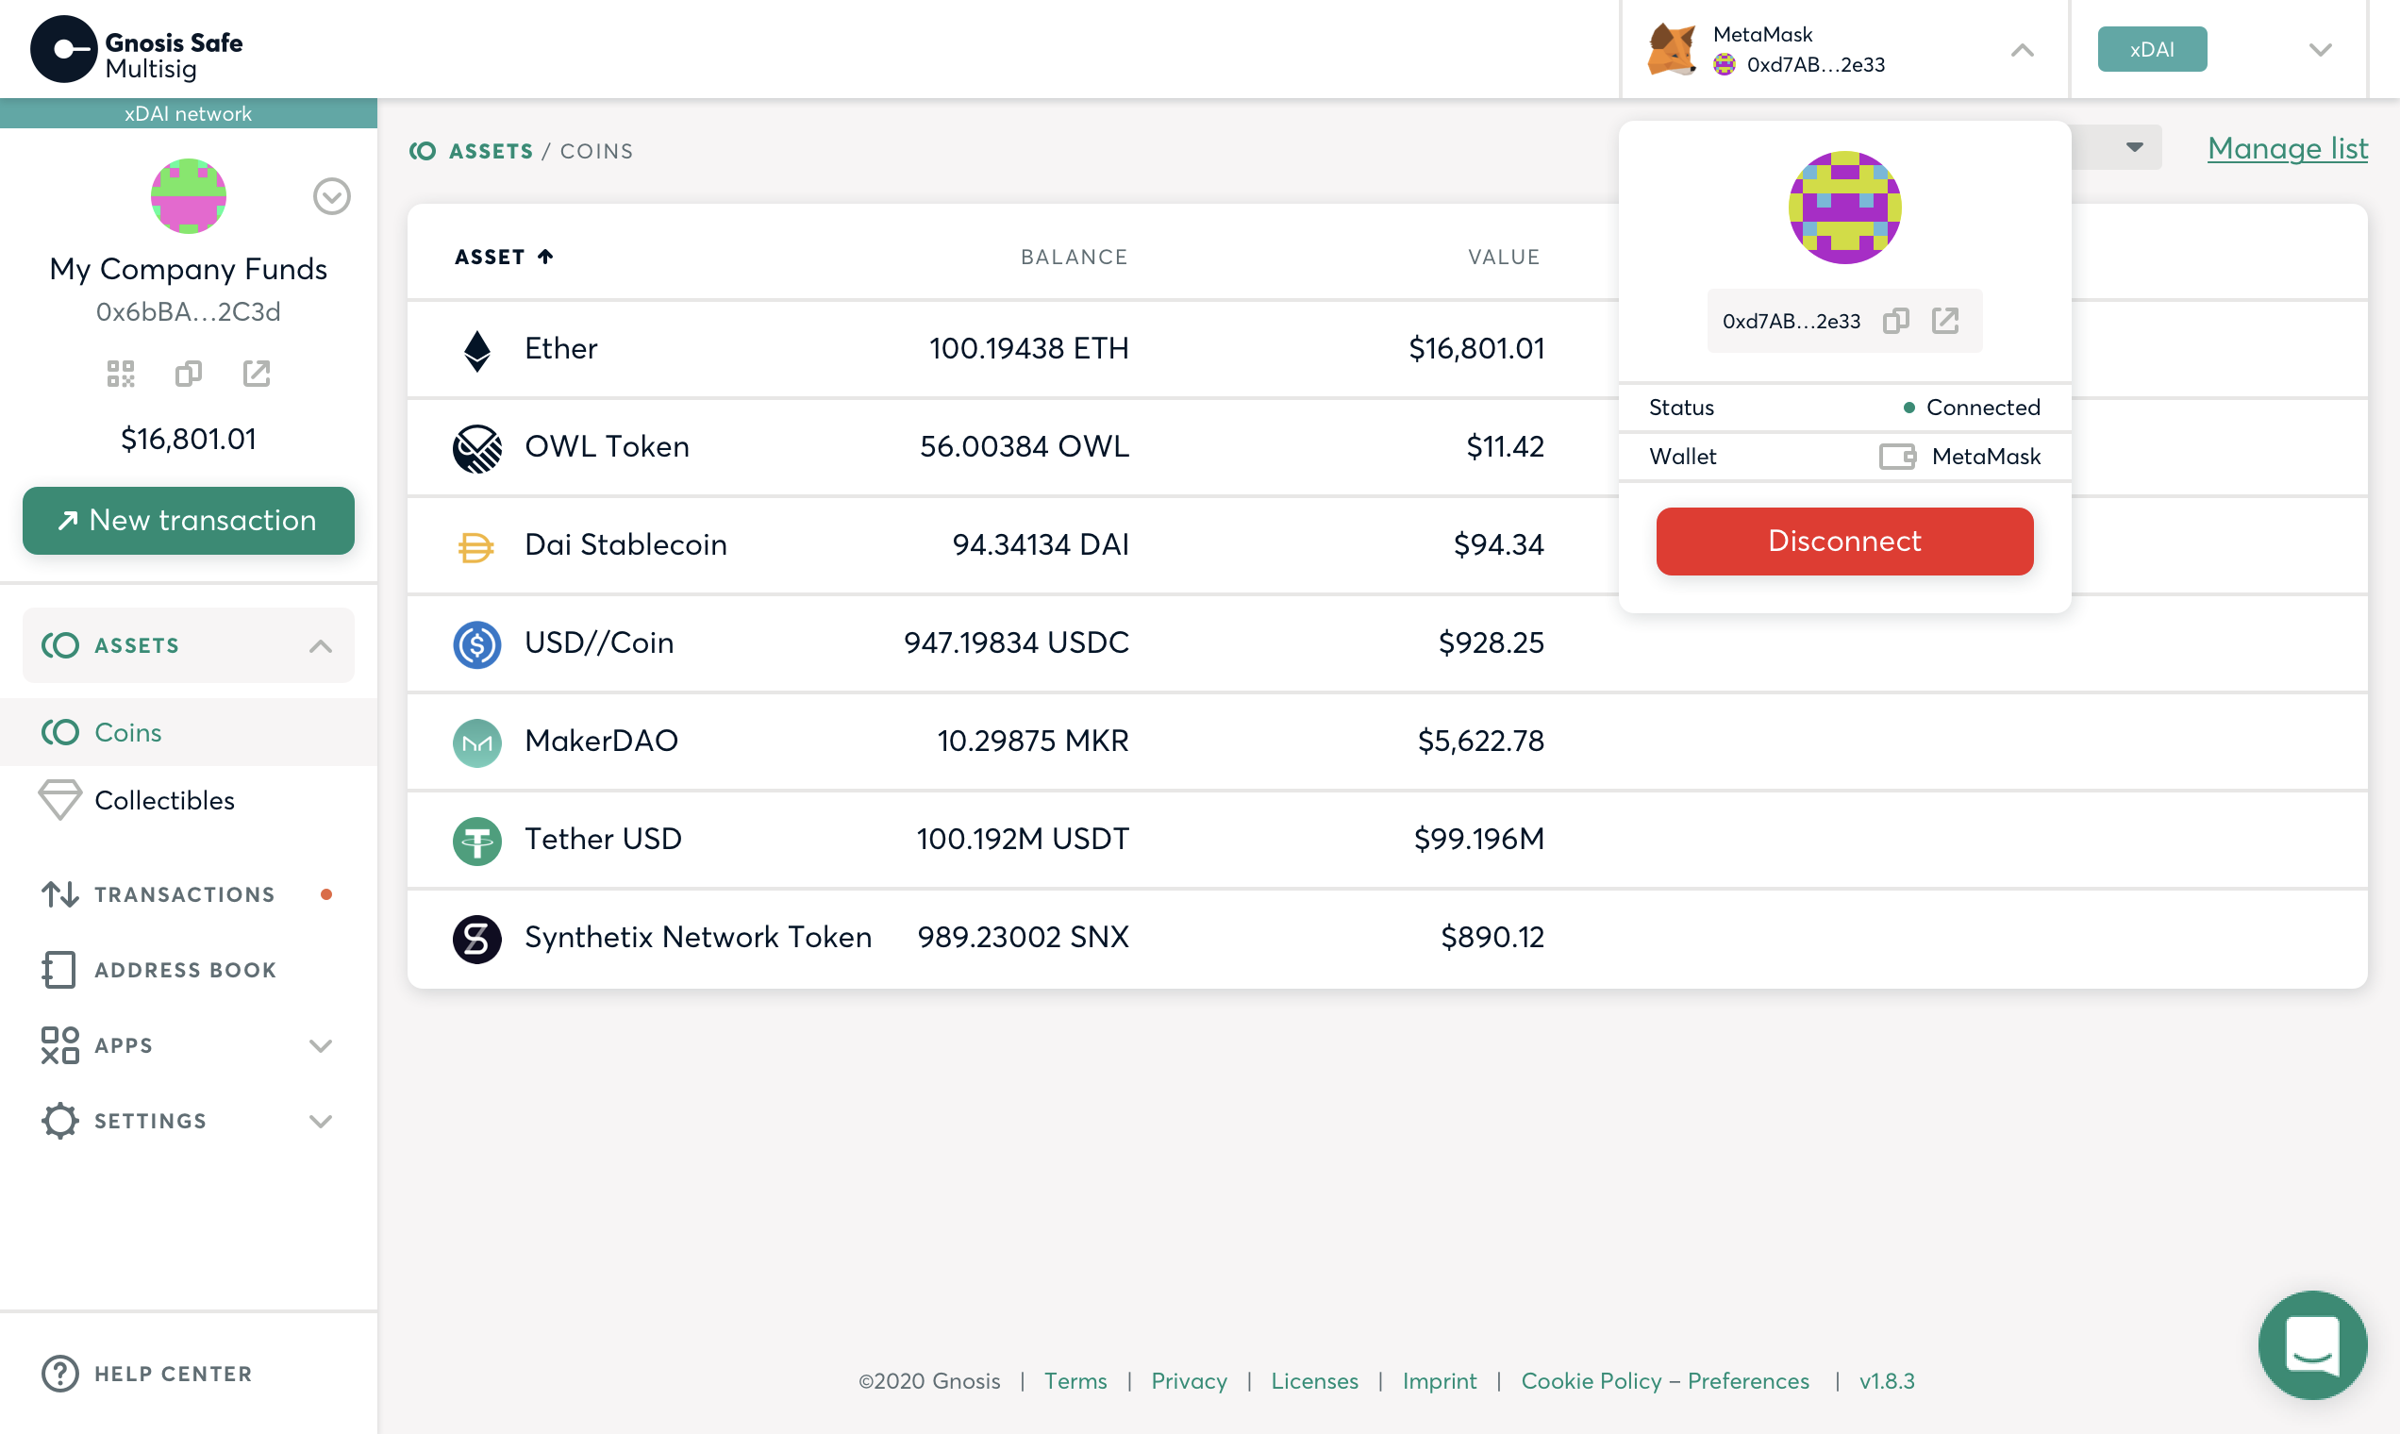Copy wallet address in MetaMask popup
Screen dimensions: 2400x1434
point(1895,321)
